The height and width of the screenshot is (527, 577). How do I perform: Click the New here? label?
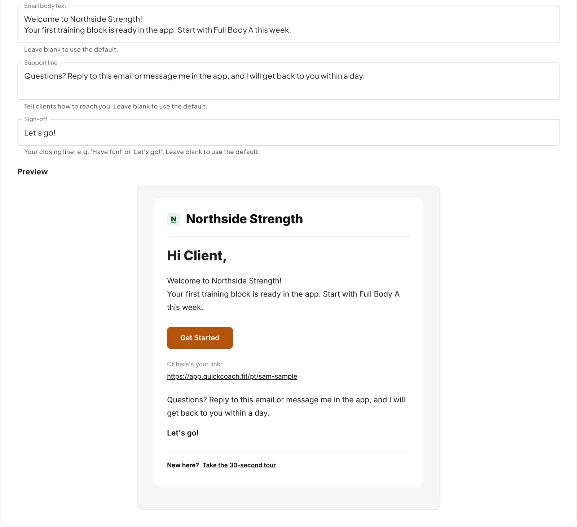coord(183,465)
